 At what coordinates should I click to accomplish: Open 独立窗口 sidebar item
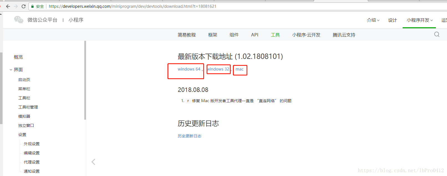(x=26, y=125)
